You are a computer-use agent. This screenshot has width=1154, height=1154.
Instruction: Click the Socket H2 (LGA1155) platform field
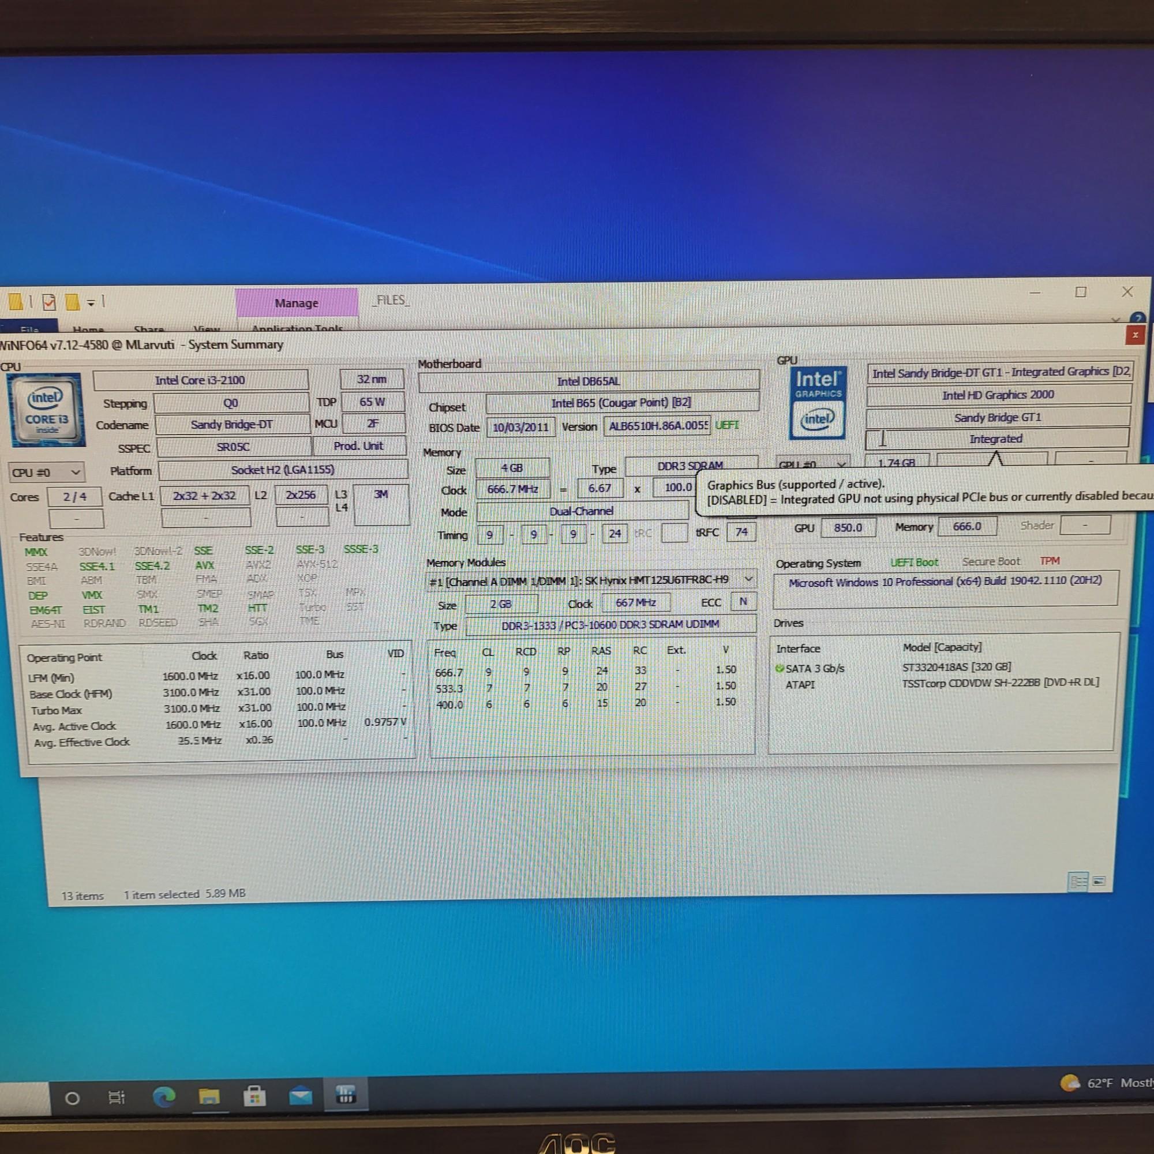283,470
